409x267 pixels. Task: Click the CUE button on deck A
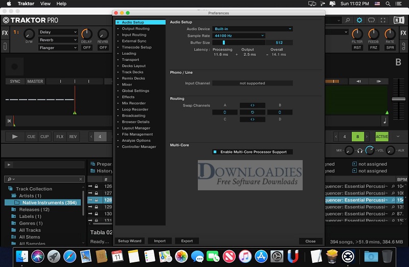31,137
